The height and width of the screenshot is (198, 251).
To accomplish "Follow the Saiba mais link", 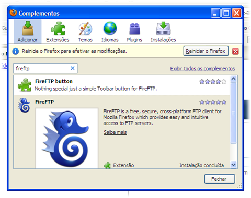I will coord(115,132).
